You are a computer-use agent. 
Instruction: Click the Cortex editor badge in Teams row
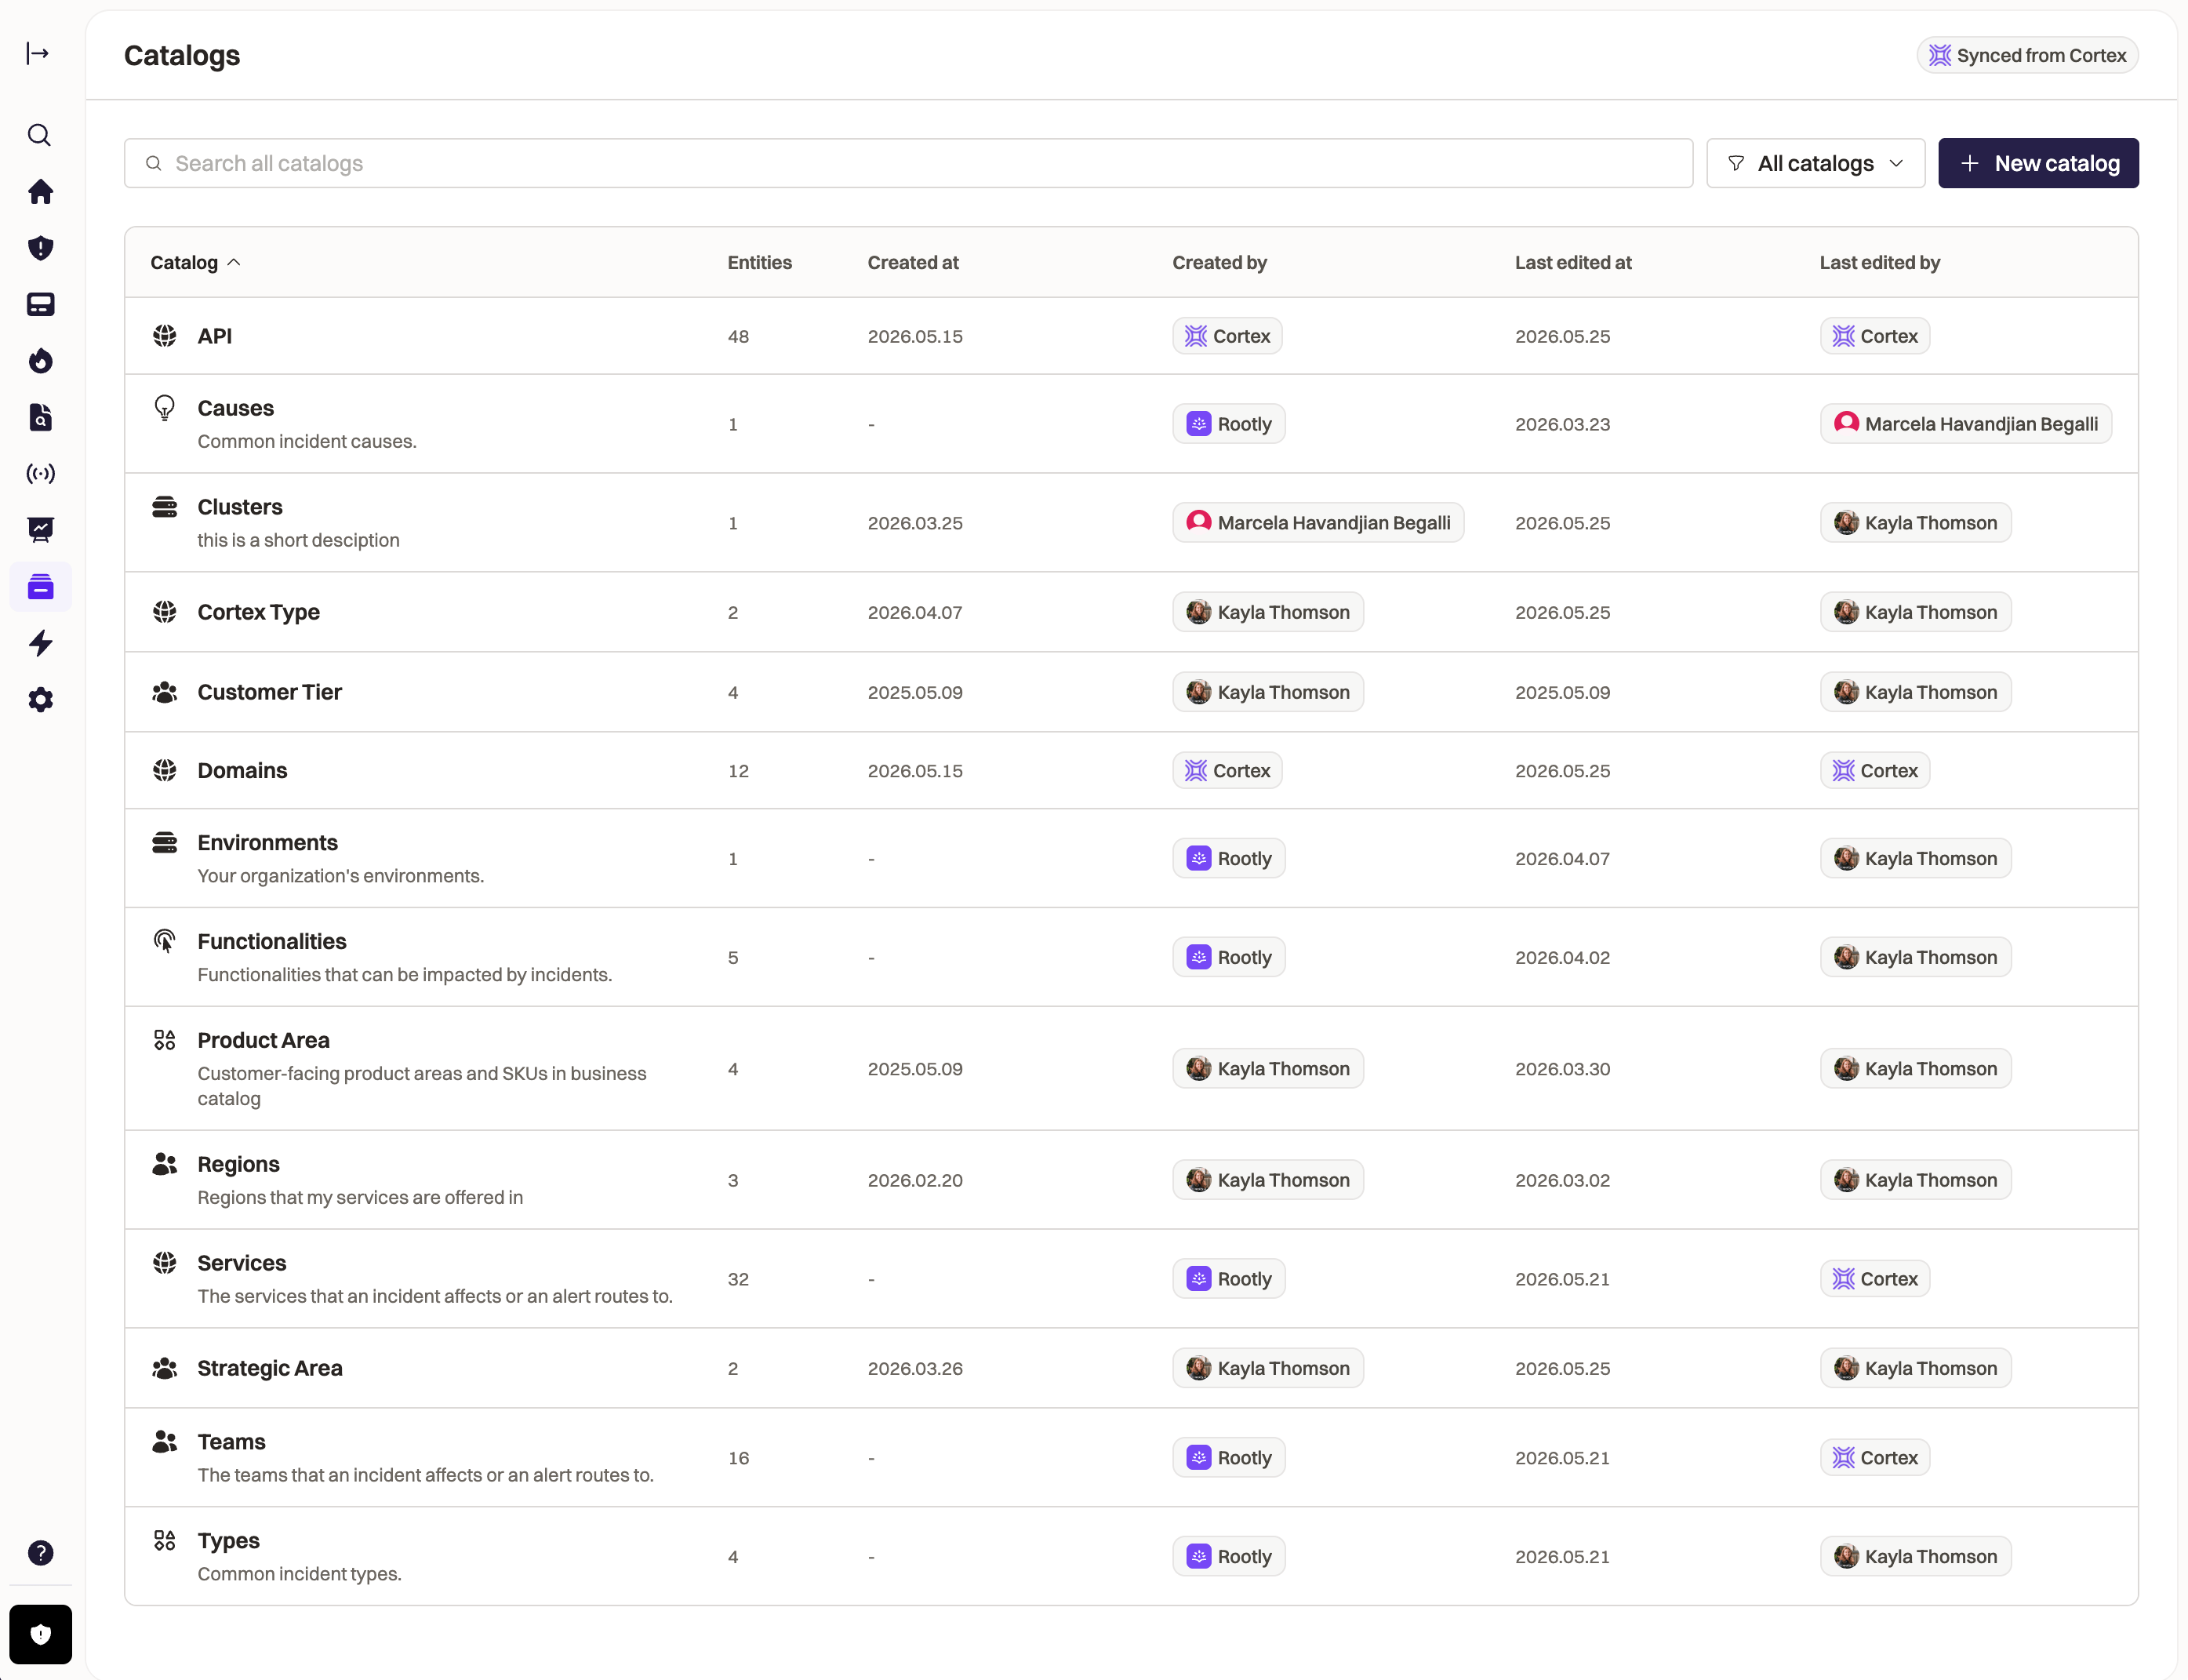coord(1874,1458)
